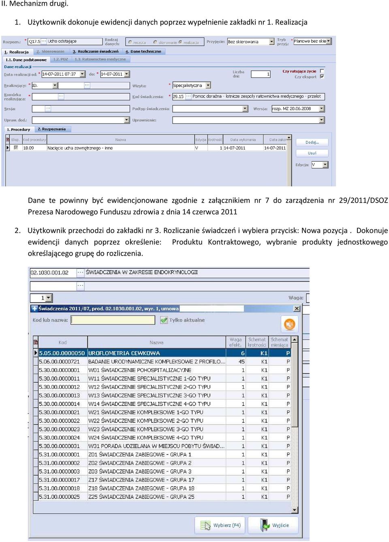This screenshot has height=542, width=389.
Task: Click the Wyjście button
Action: 274,525
